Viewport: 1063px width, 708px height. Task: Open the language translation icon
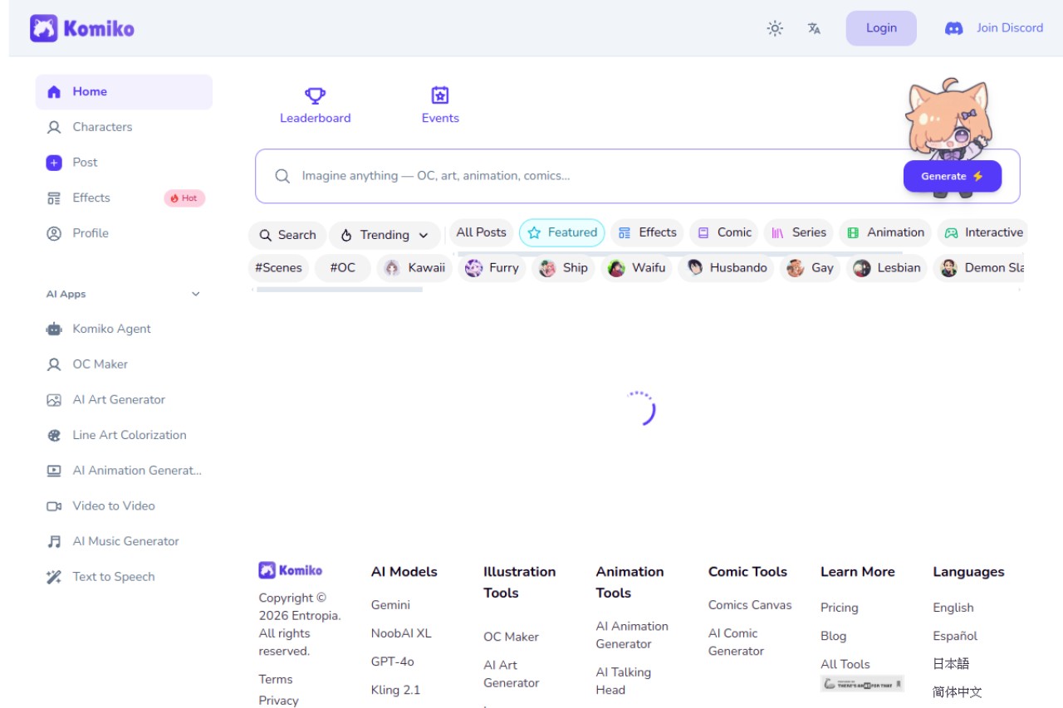814,28
